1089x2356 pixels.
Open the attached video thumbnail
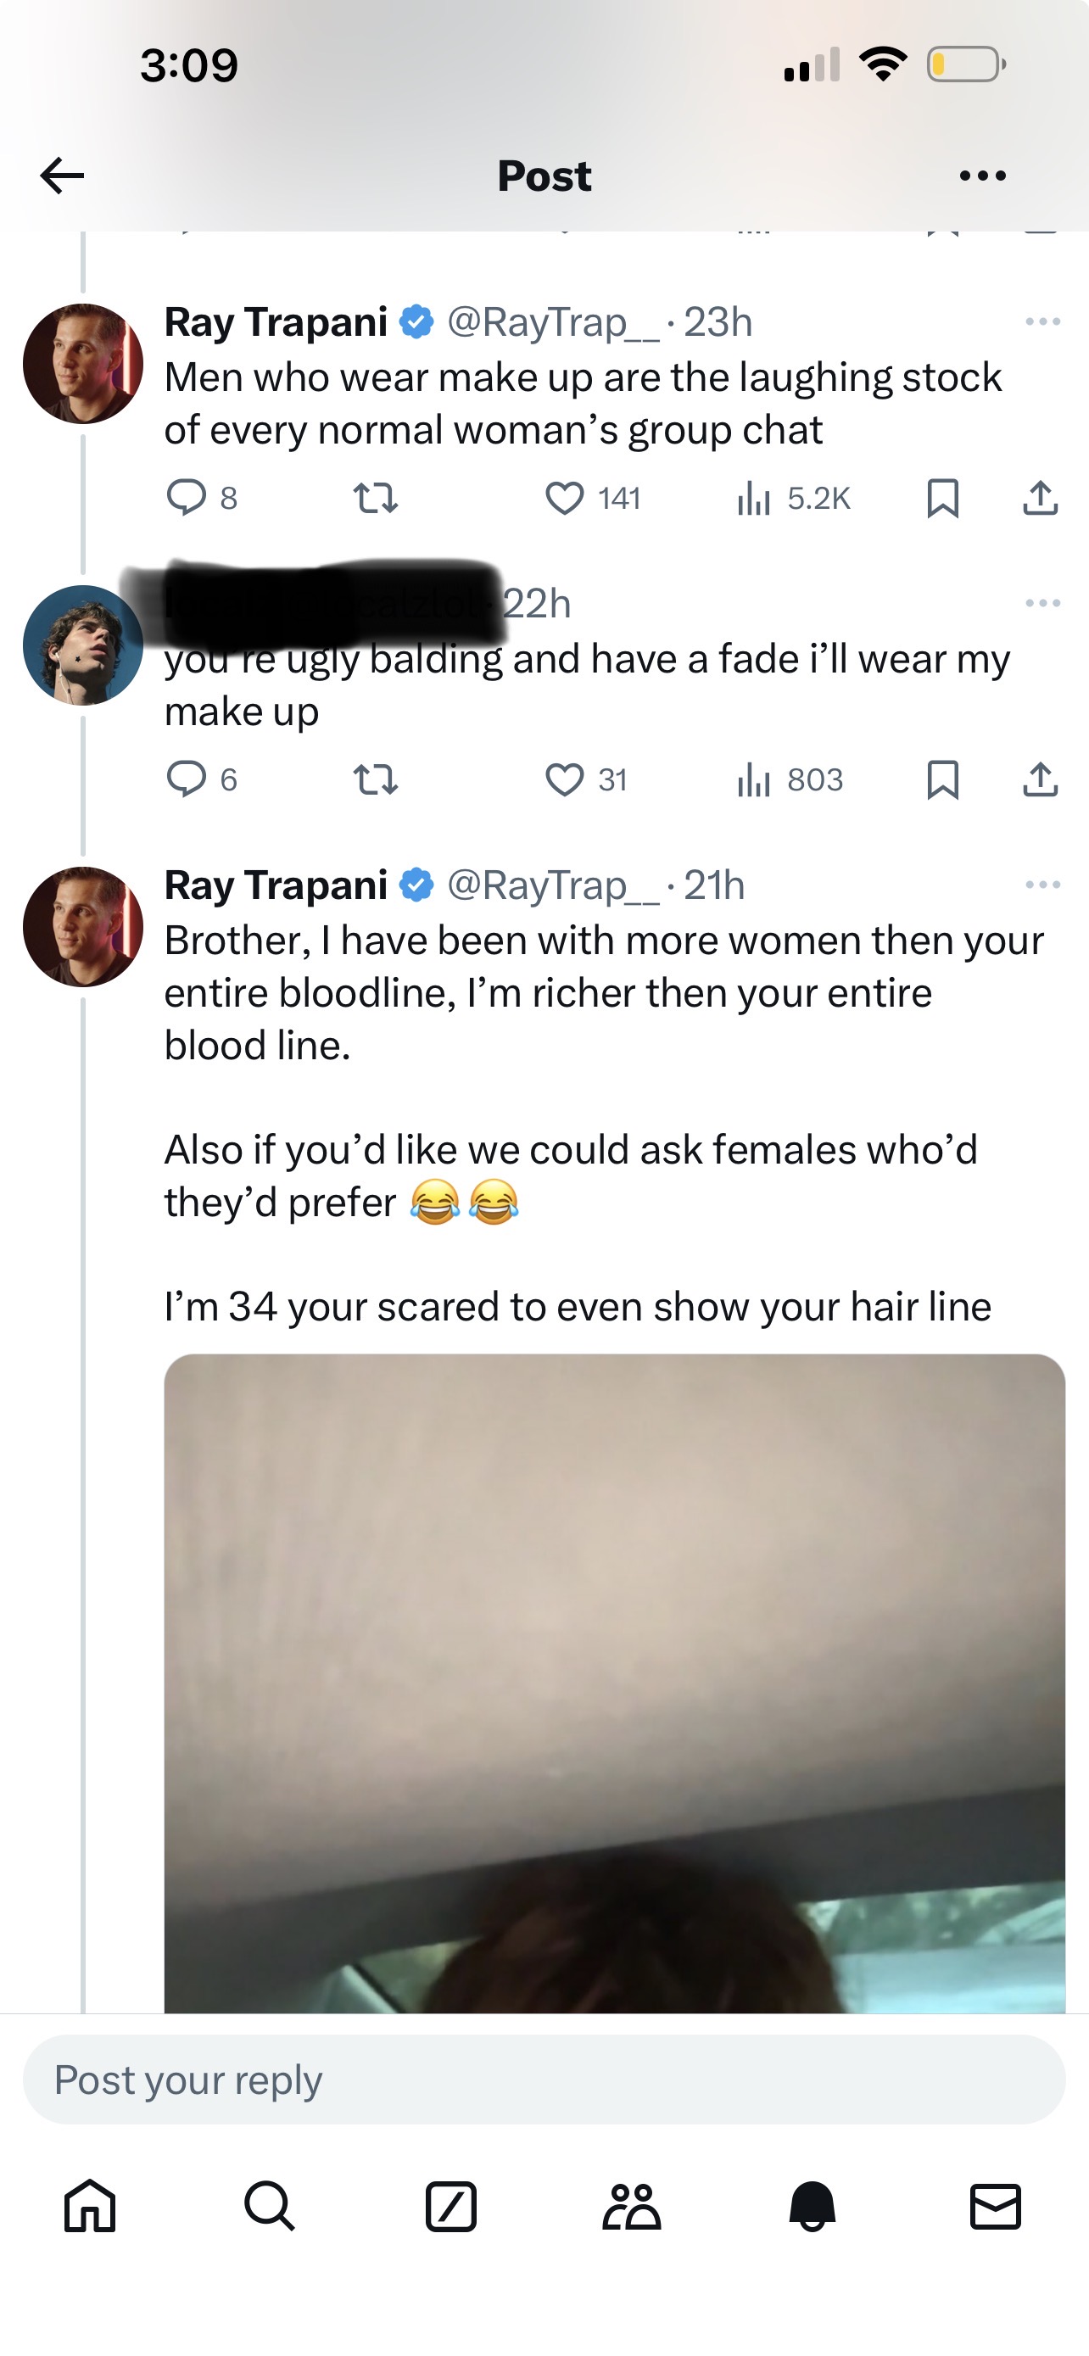(614, 1683)
